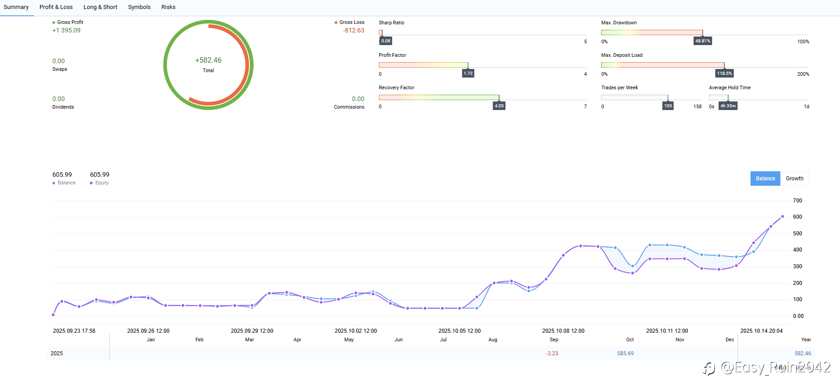Select the Balance chart mode button
The height and width of the screenshot is (390, 840).
click(x=765, y=179)
